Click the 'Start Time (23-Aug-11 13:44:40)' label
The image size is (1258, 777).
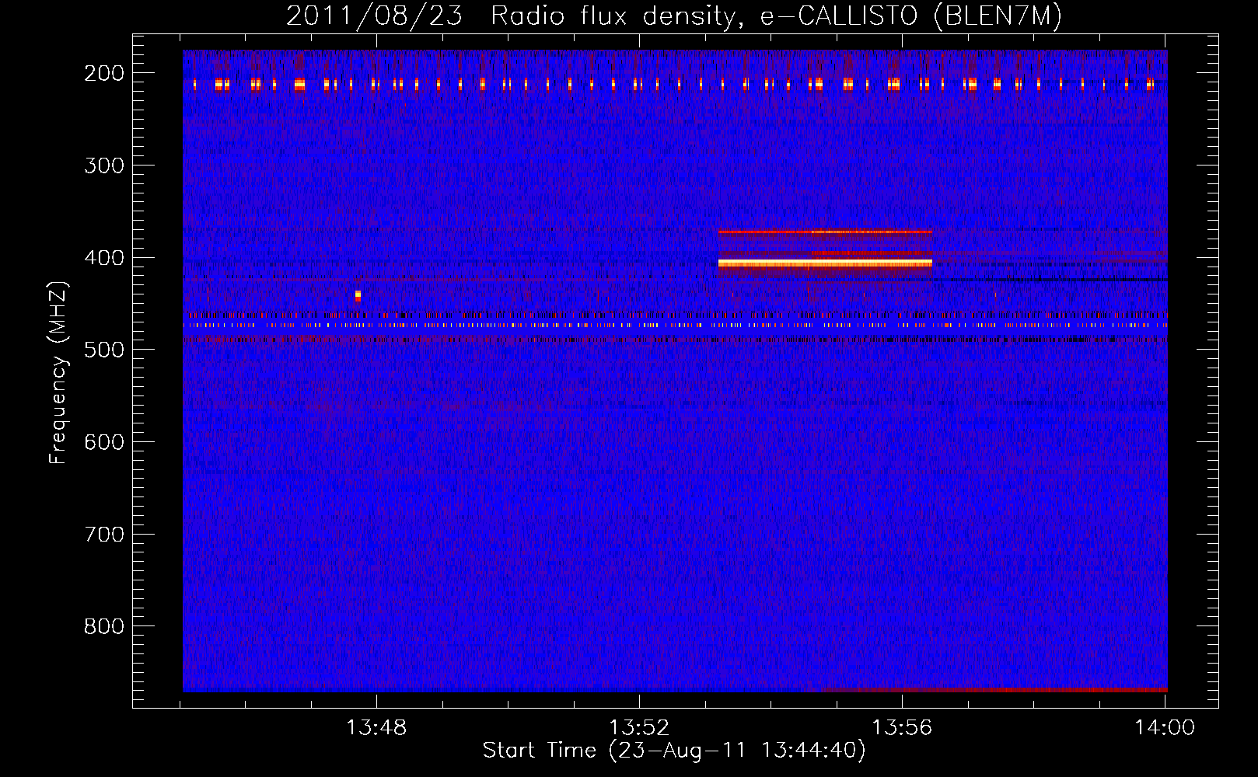674,751
